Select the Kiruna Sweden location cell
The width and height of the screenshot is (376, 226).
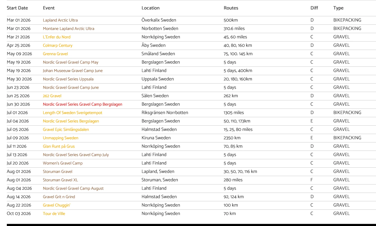pos(156,138)
